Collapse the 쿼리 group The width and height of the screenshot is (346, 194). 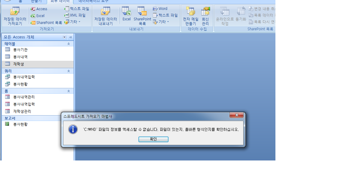click(68, 71)
